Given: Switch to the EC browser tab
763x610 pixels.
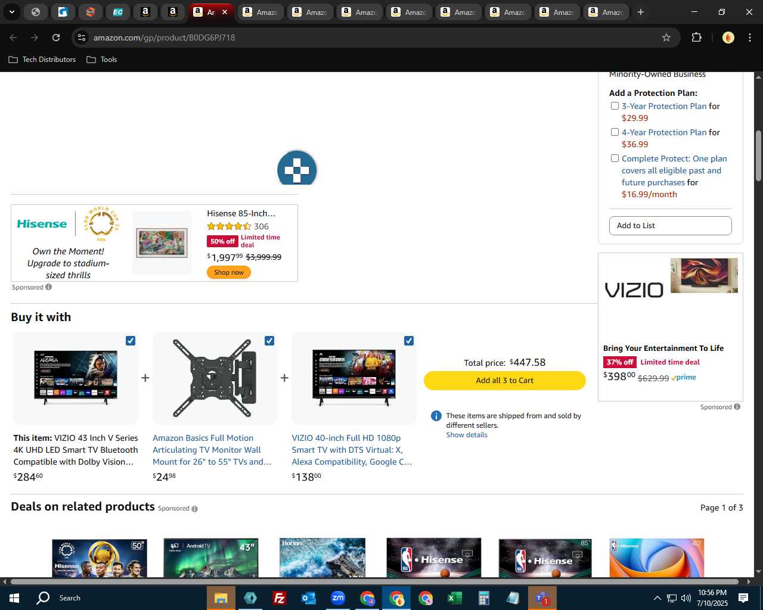Looking at the screenshot, I should coord(118,12).
